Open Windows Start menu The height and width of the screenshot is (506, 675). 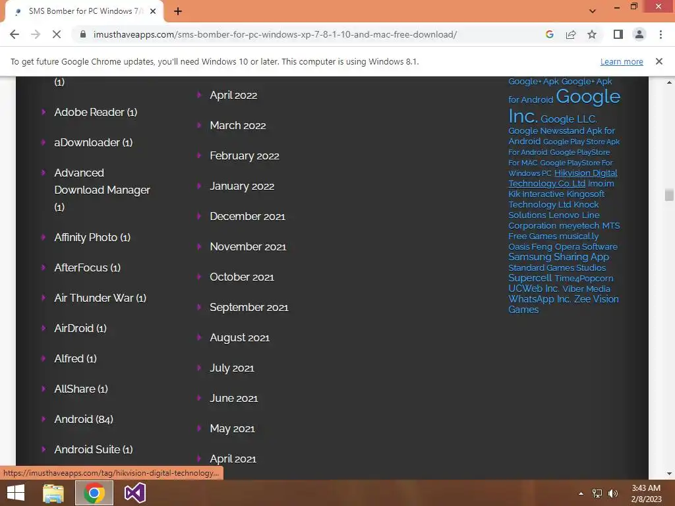(16, 493)
